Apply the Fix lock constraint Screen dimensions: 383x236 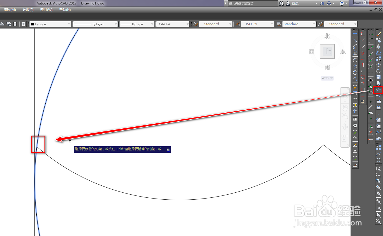363,102
